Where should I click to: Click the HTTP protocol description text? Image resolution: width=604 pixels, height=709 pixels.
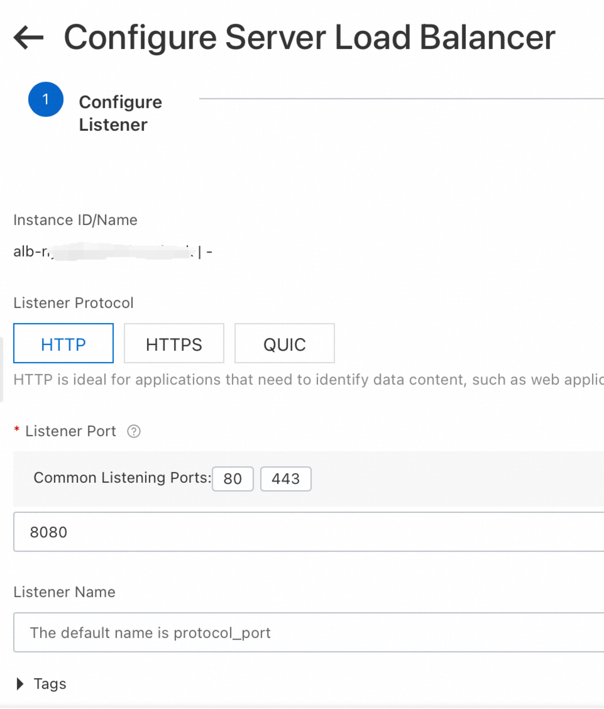click(x=308, y=379)
